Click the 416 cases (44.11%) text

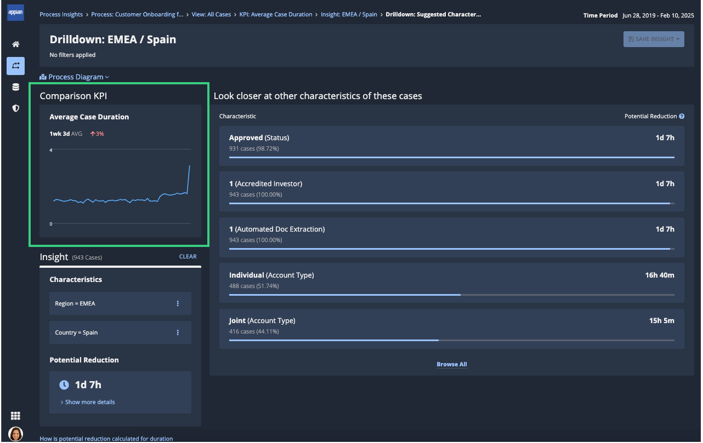tap(254, 332)
